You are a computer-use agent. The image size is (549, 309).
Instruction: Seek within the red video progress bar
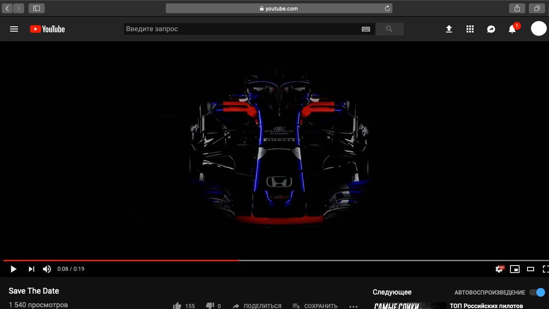tap(175, 260)
